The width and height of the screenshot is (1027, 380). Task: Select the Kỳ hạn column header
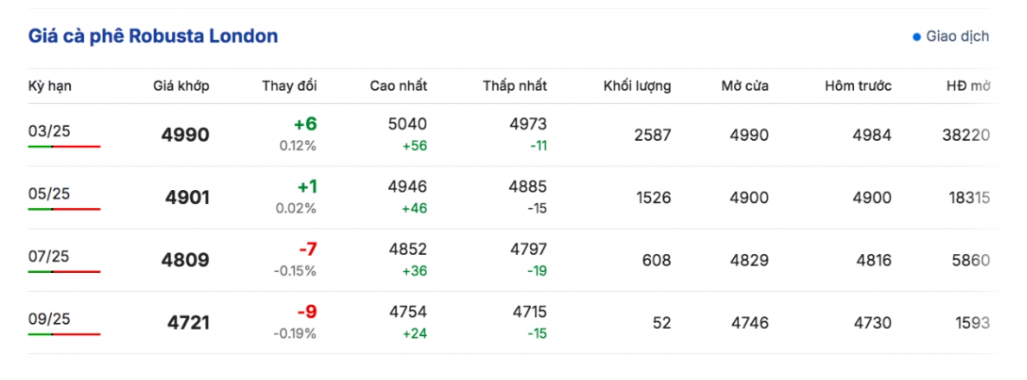48,85
